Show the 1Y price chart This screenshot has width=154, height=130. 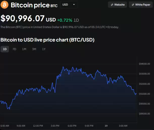pos(44,49)
